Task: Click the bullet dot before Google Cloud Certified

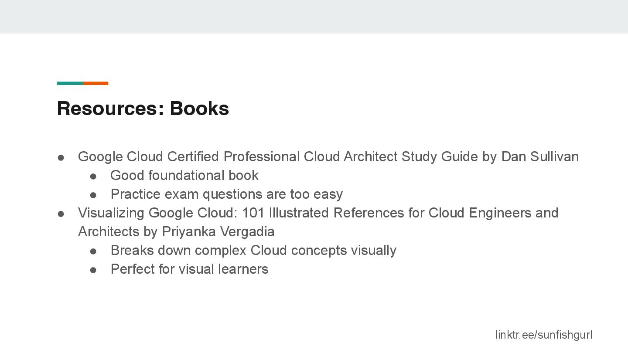Action: 61,157
